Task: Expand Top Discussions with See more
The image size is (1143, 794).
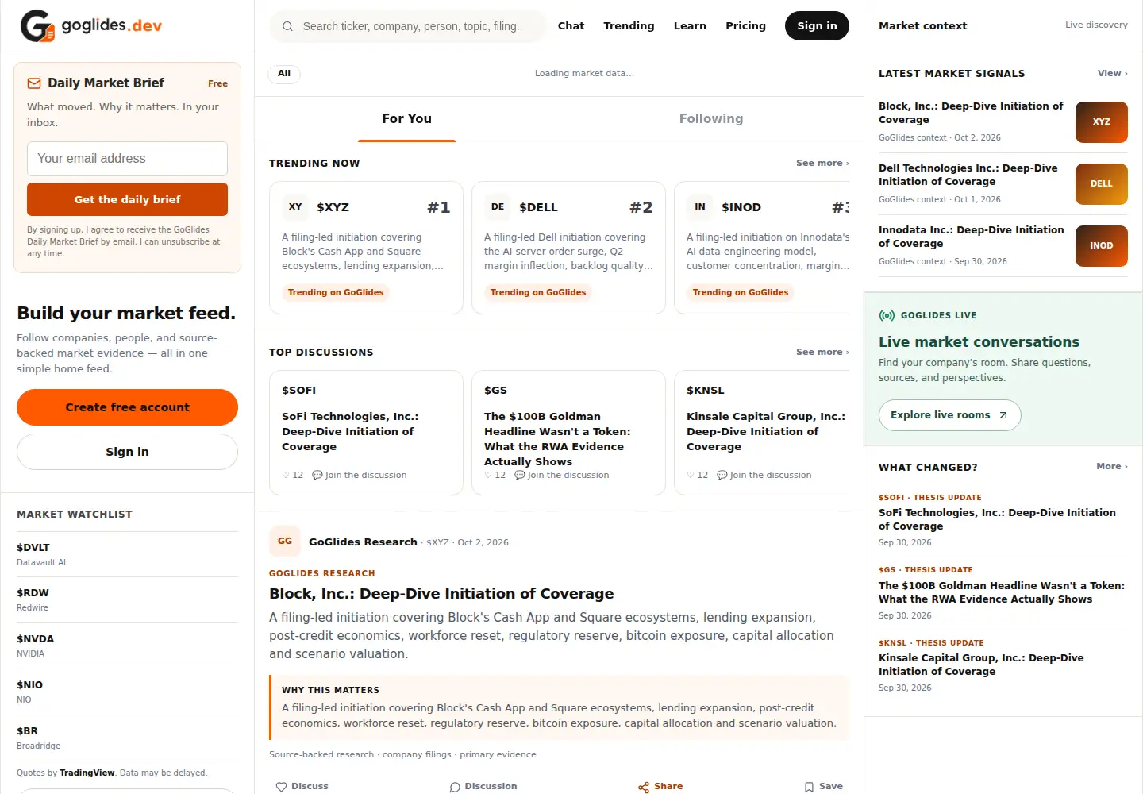Action: pos(822,352)
